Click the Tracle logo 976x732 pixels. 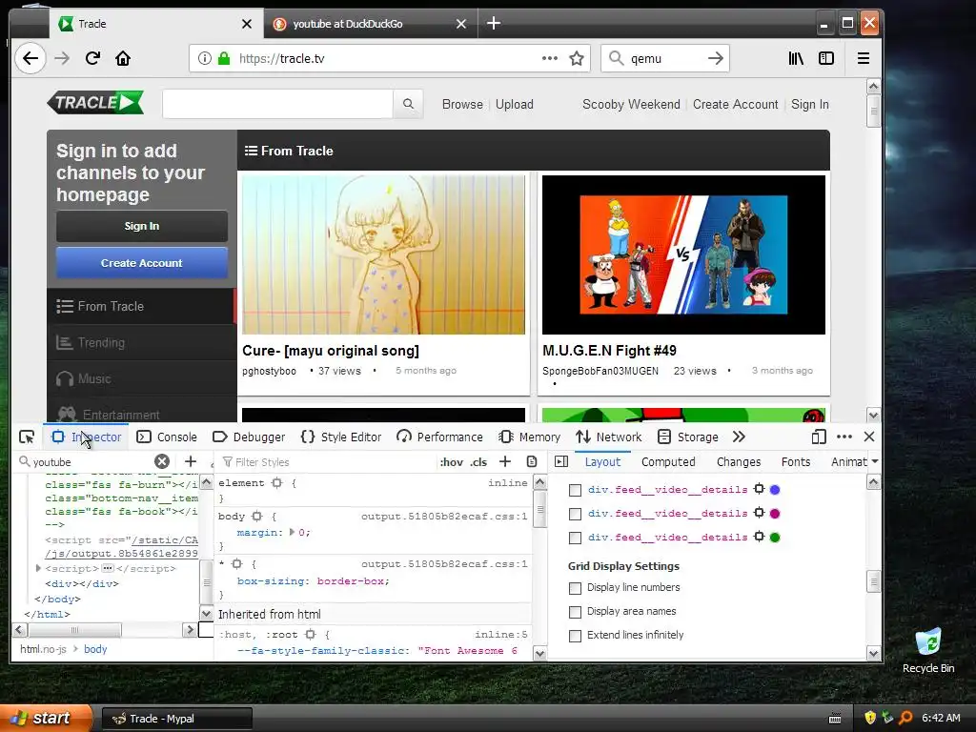[95, 103]
